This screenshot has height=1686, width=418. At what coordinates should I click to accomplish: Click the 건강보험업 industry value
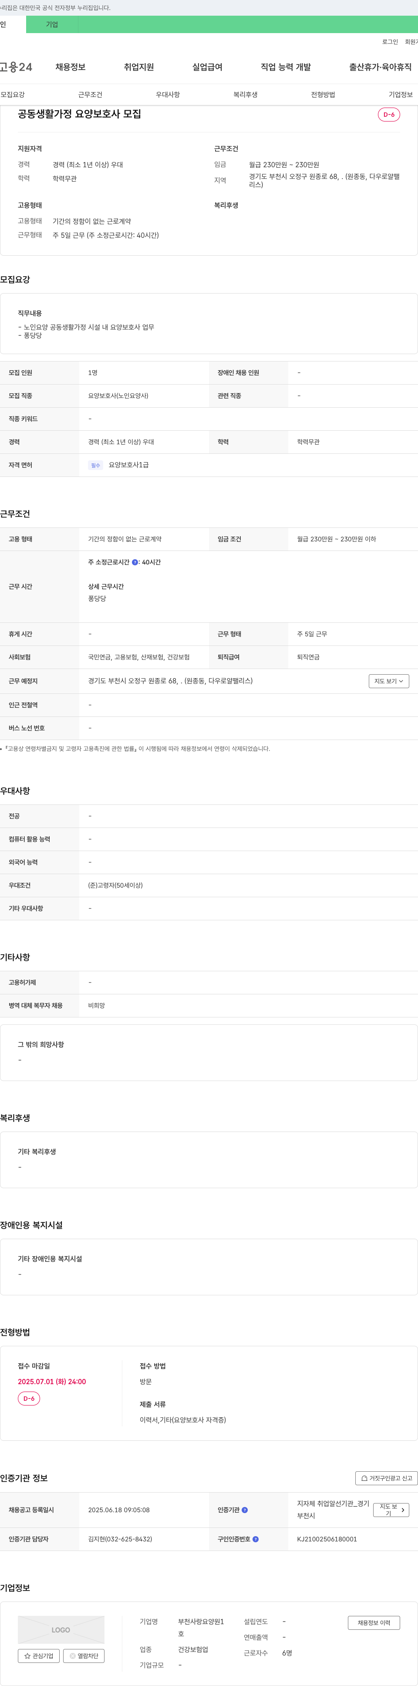coord(193,1649)
